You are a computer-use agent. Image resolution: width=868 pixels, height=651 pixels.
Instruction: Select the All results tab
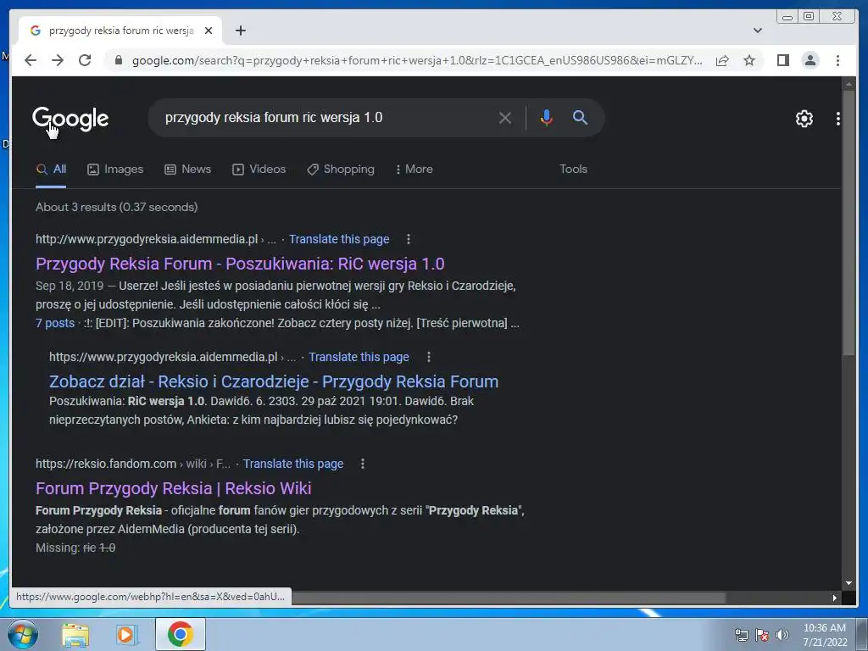coord(51,170)
